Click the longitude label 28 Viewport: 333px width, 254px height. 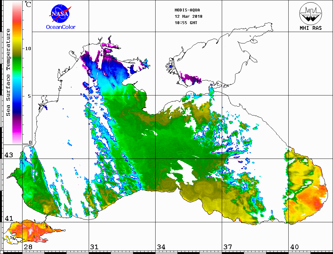28,247
